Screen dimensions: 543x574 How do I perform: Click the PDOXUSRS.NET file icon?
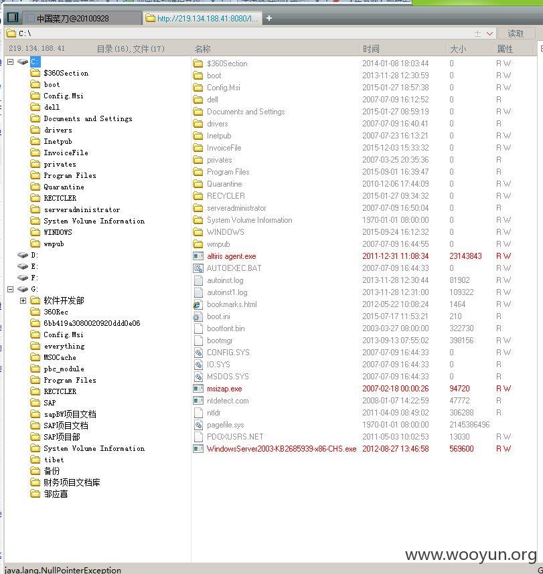click(x=198, y=437)
